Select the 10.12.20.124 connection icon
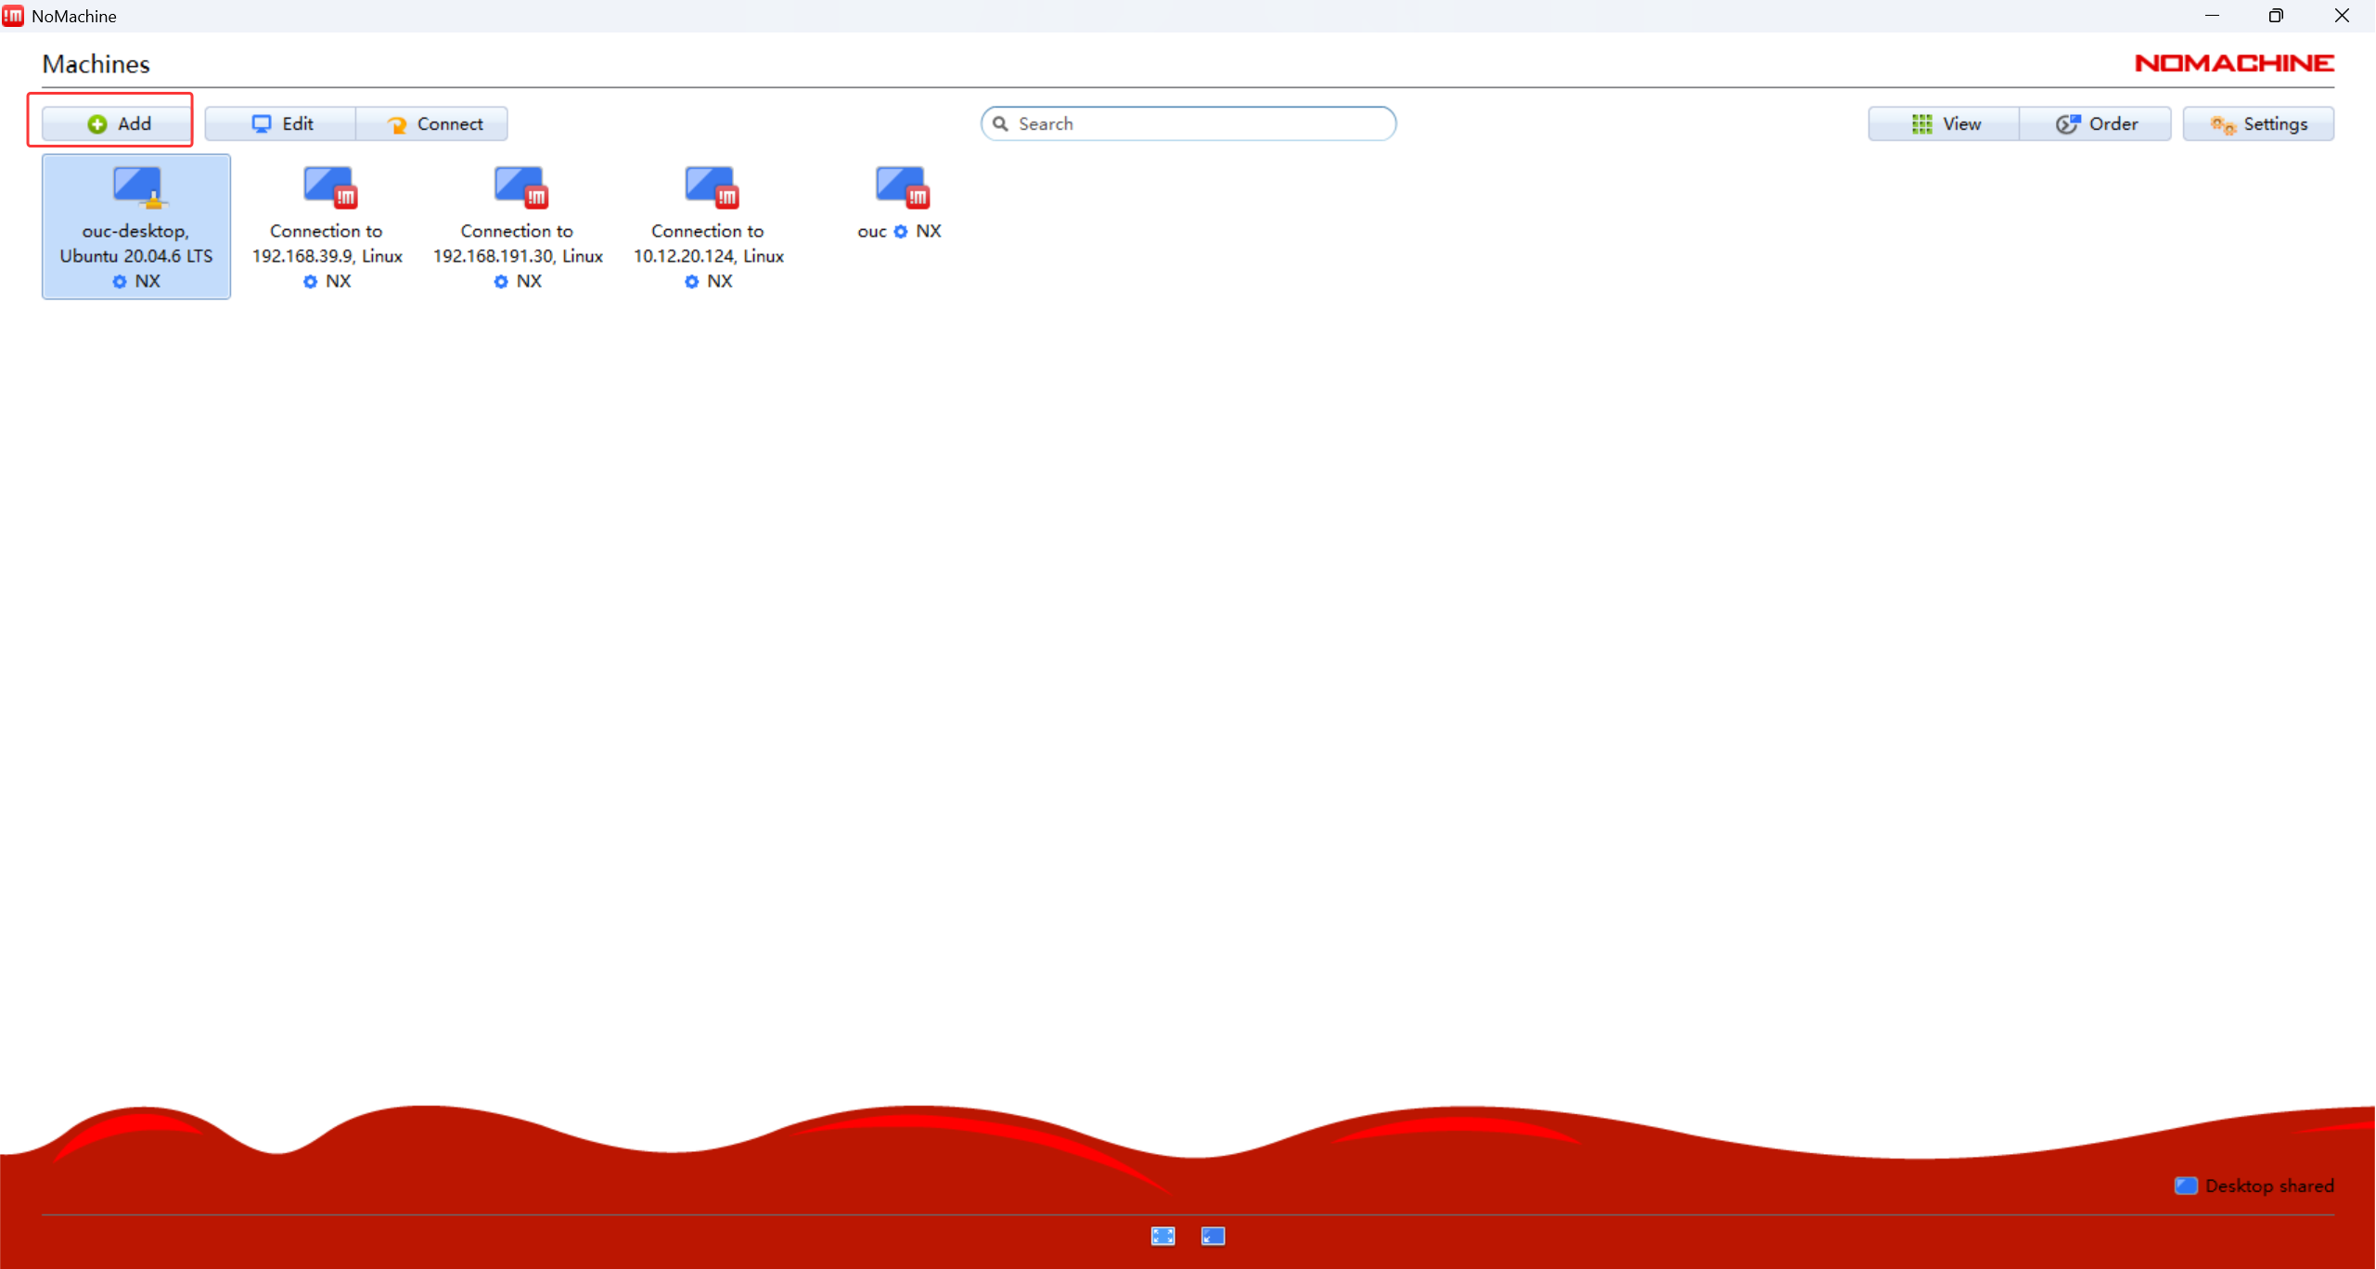The image size is (2376, 1269). tap(711, 187)
